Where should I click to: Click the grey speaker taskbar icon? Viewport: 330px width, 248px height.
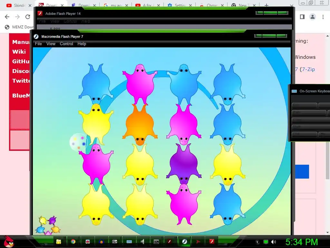pos(142,242)
